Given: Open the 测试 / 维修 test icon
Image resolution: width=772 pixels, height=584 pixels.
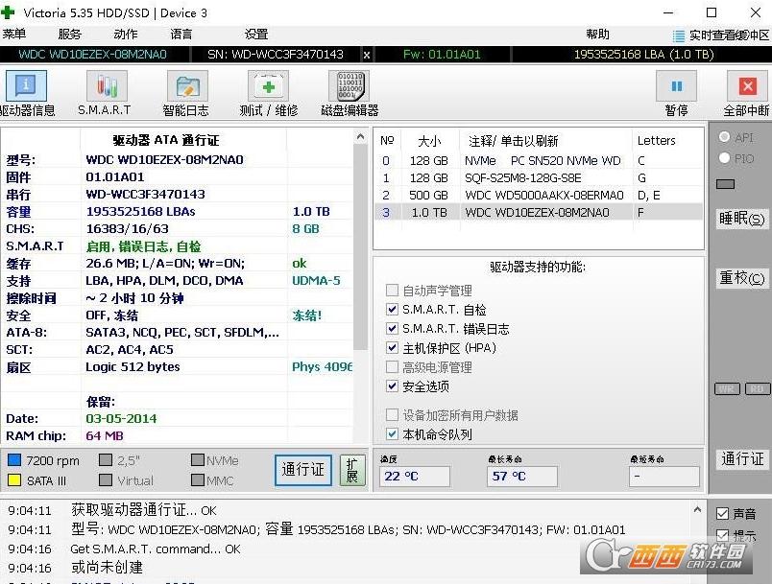Looking at the screenshot, I should [x=268, y=85].
